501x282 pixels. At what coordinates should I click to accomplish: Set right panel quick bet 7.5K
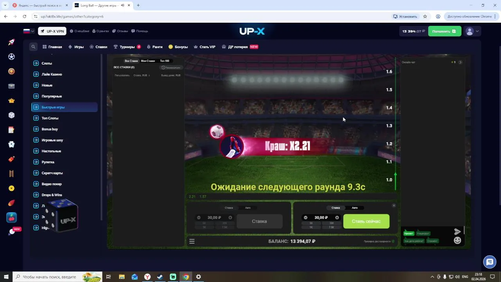pyautogui.click(x=332, y=227)
